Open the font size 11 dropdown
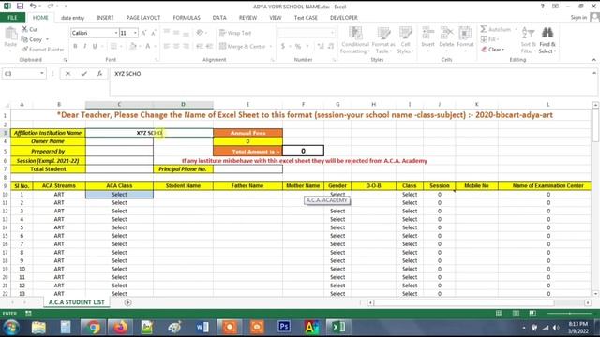 tap(135, 33)
